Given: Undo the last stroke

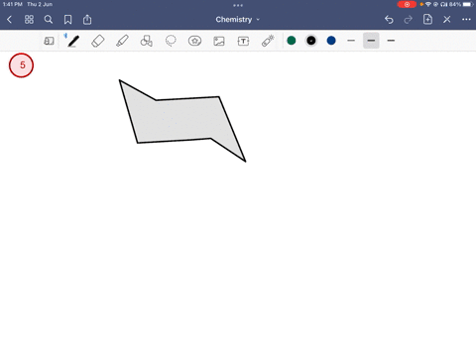Looking at the screenshot, I should [389, 20].
